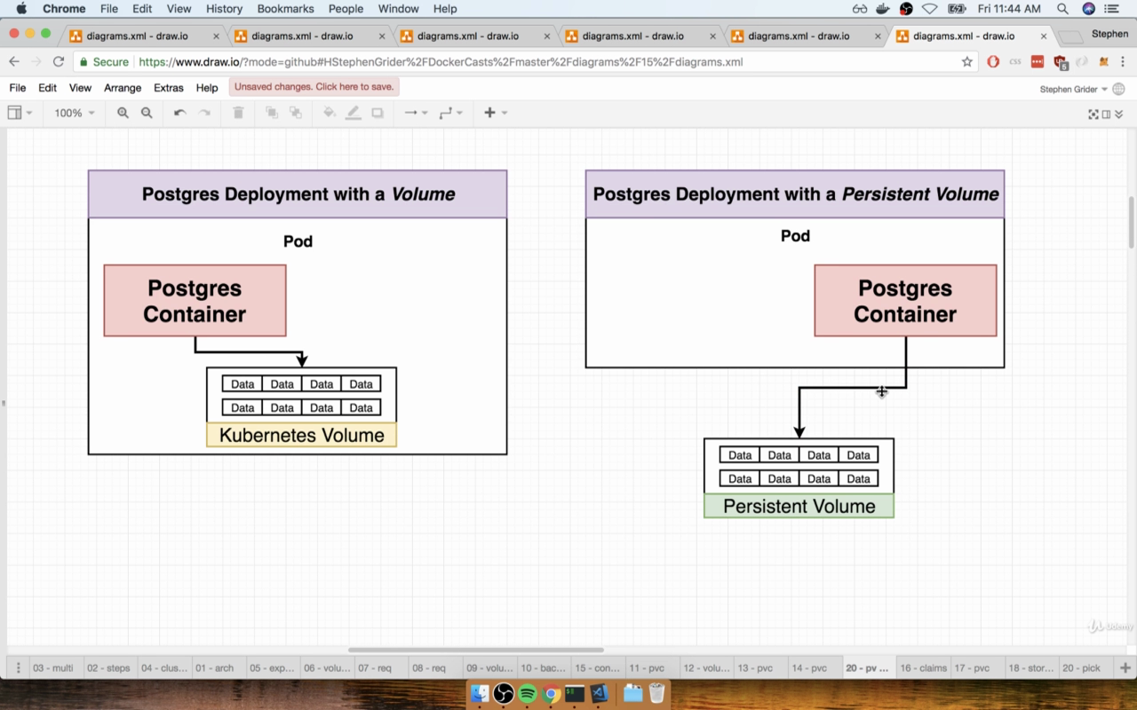Image resolution: width=1137 pixels, height=710 pixels.
Task: Open the connection arrow style dropdown
Action: pos(416,113)
